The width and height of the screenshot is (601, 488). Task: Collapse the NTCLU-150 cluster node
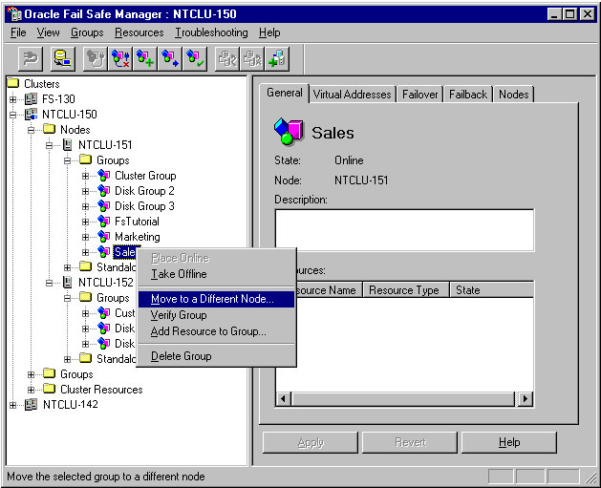point(12,115)
